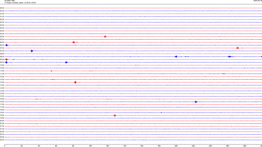The image size is (262, 147).
Task: Click the 20:00 row time label
Action: pyautogui.click(x=2, y=121)
